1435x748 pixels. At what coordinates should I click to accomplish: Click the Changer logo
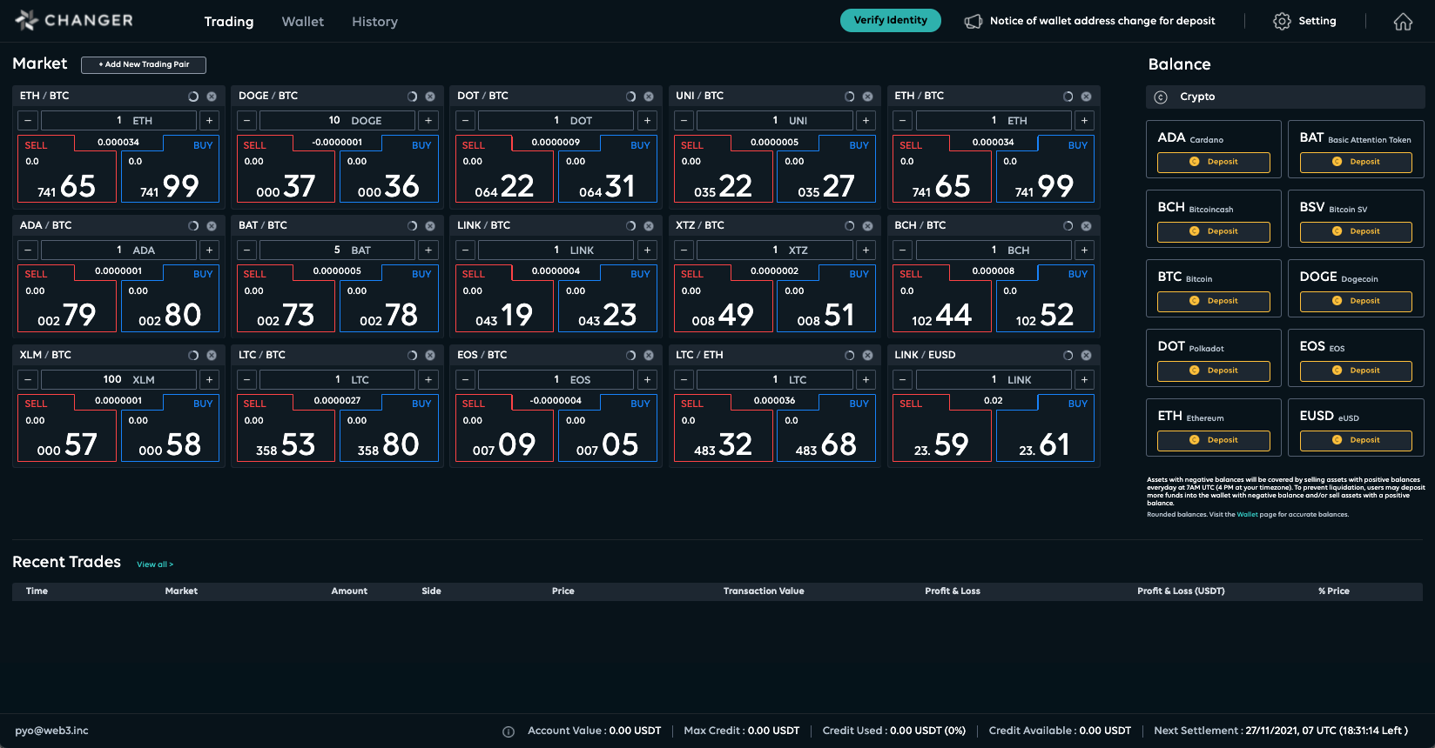(x=74, y=20)
